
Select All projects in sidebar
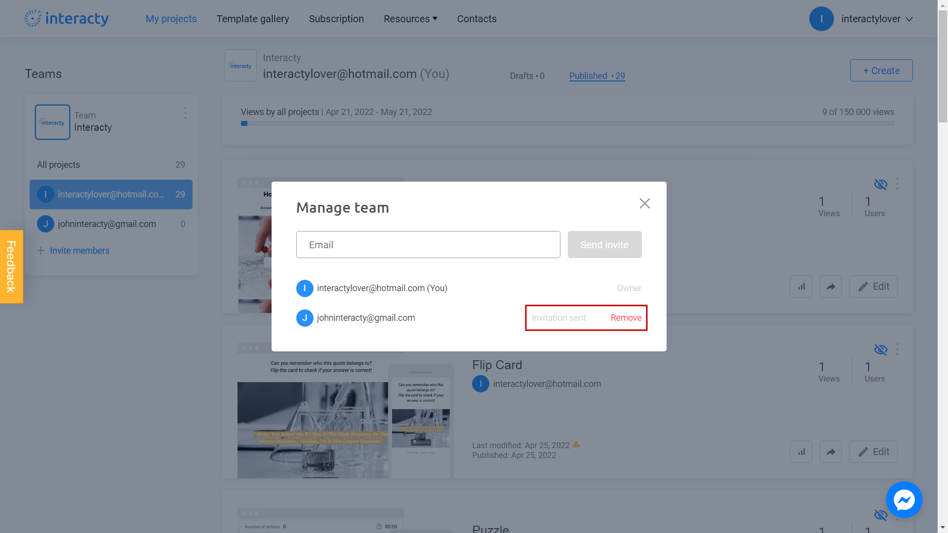coord(111,165)
